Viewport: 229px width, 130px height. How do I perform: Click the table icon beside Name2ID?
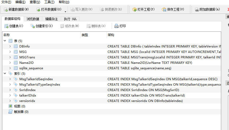click(x=16, y=63)
